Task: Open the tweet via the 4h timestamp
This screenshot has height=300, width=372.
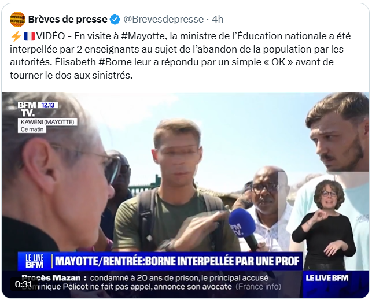Action: (x=218, y=19)
